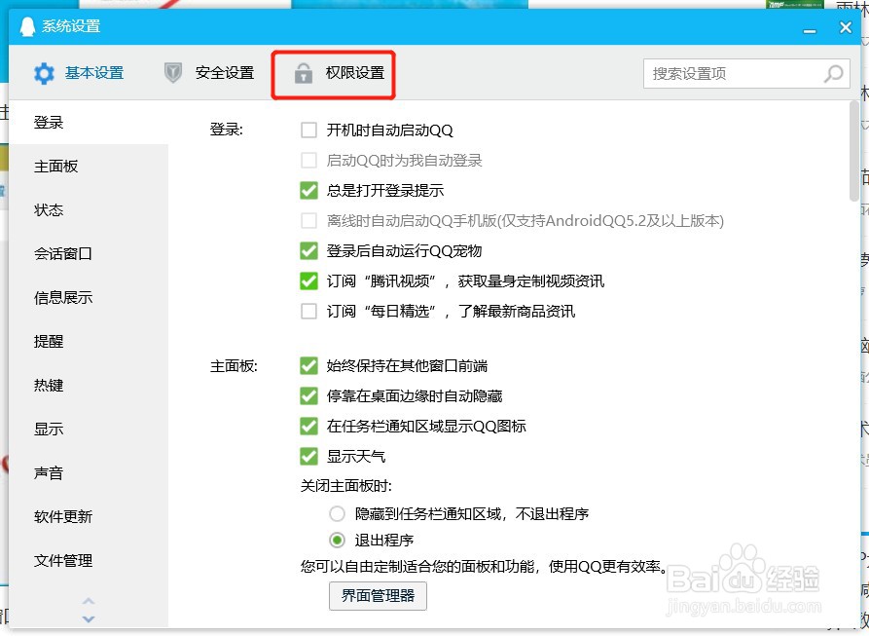Viewport: 869px width, 636px height.
Task: Enable 订阅“每日精选” checkbox
Action: (308, 311)
